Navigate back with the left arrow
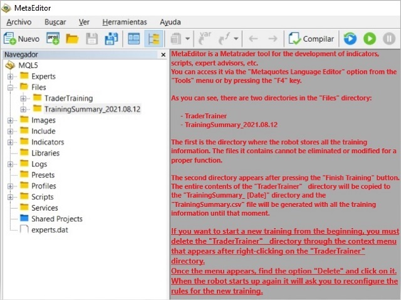The width and height of the screenshot is (401, 300). [253, 39]
